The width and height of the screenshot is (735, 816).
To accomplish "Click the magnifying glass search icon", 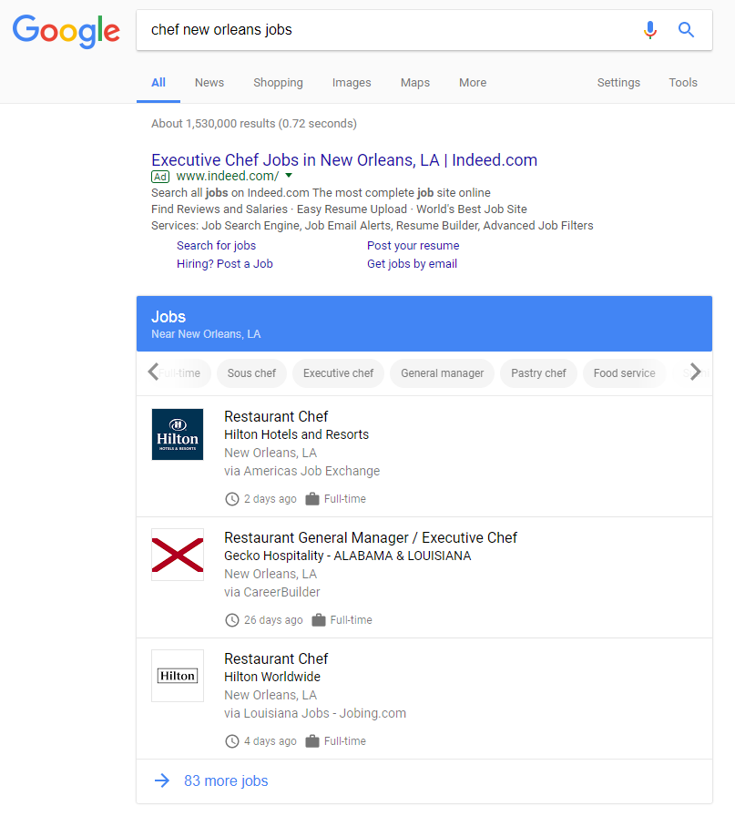I will 687,30.
